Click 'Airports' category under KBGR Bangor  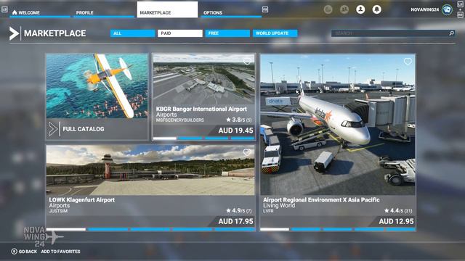(166, 115)
